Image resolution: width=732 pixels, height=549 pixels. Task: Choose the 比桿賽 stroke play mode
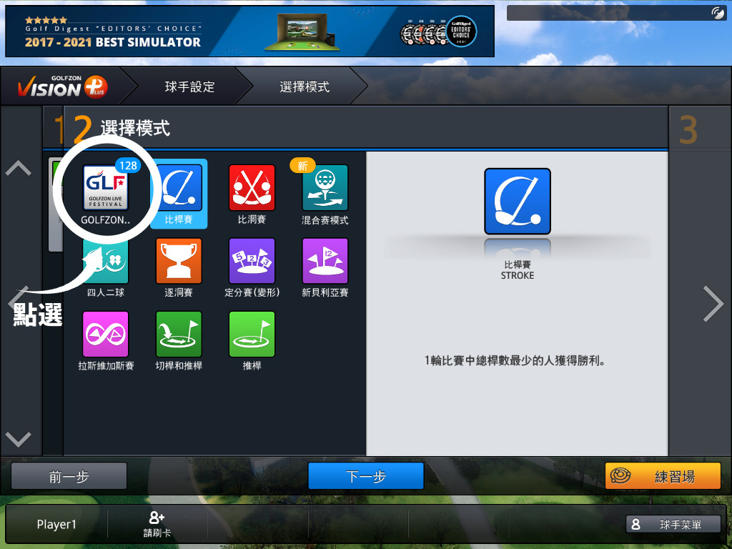pos(179,188)
